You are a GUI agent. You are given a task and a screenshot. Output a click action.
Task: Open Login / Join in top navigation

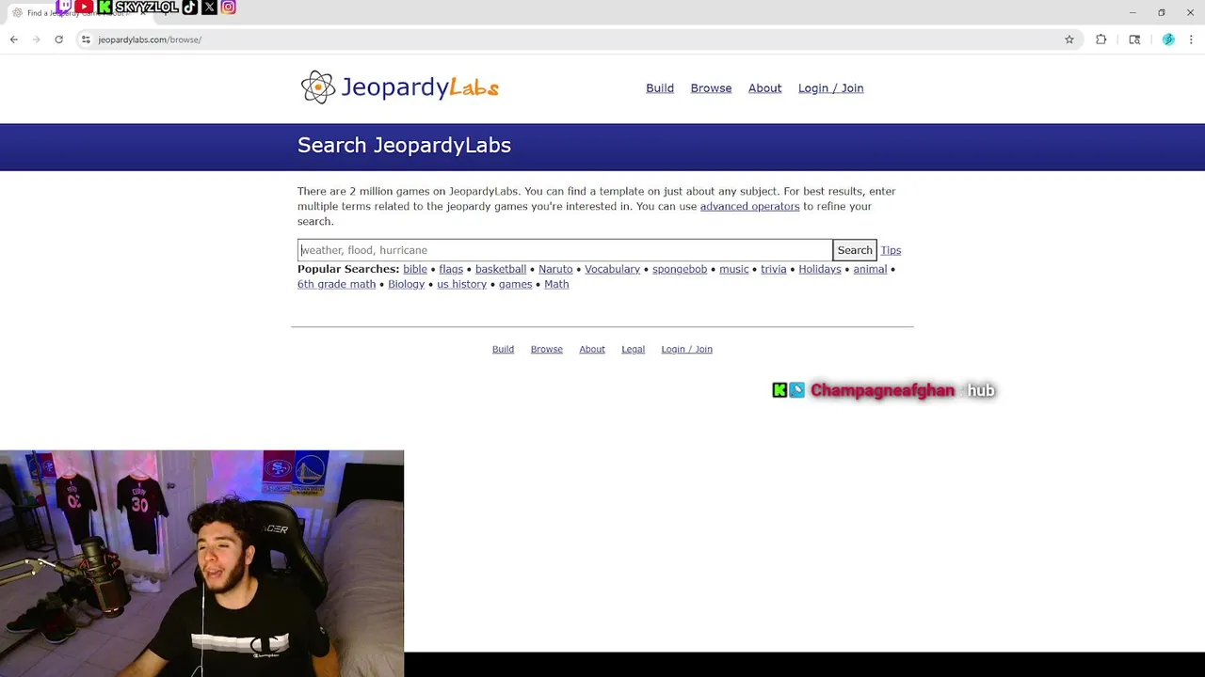pyautogui.click(x=830, y=88)
